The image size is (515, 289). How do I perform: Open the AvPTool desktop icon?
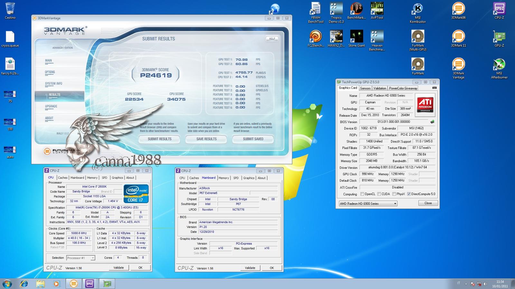point(377,11)
